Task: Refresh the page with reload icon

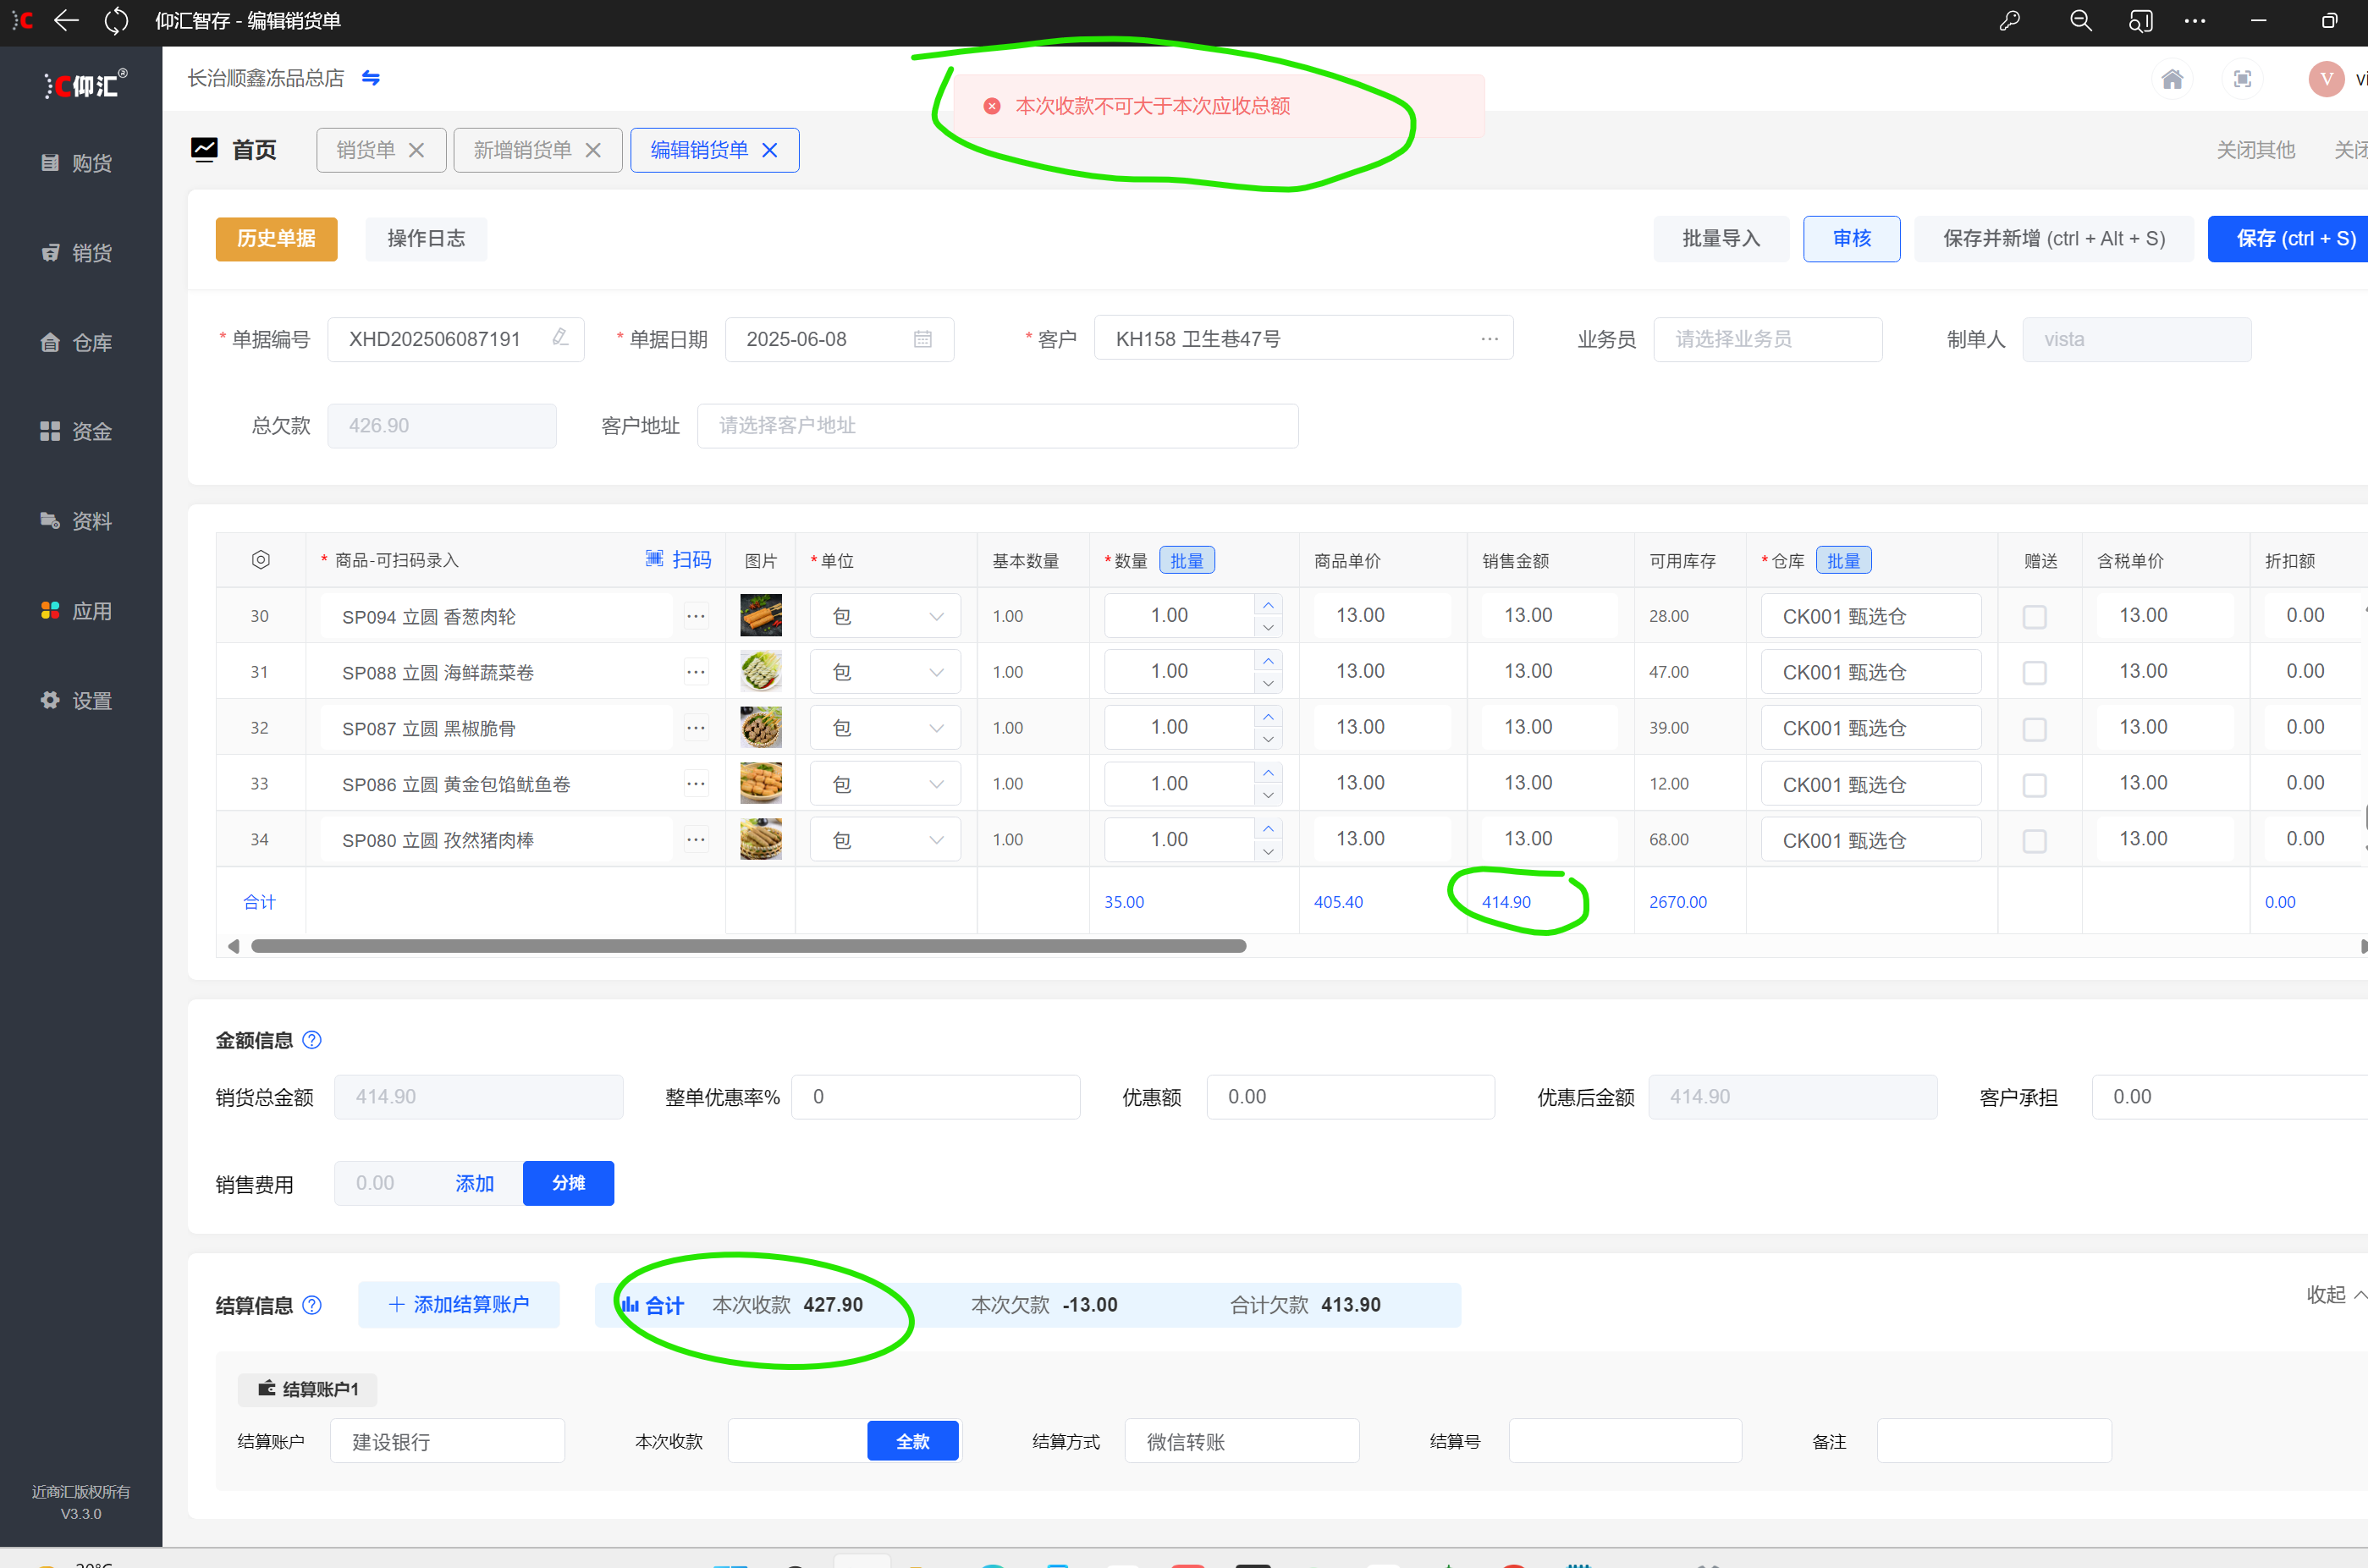Action: pyautogui.click(x=117, y=20)
